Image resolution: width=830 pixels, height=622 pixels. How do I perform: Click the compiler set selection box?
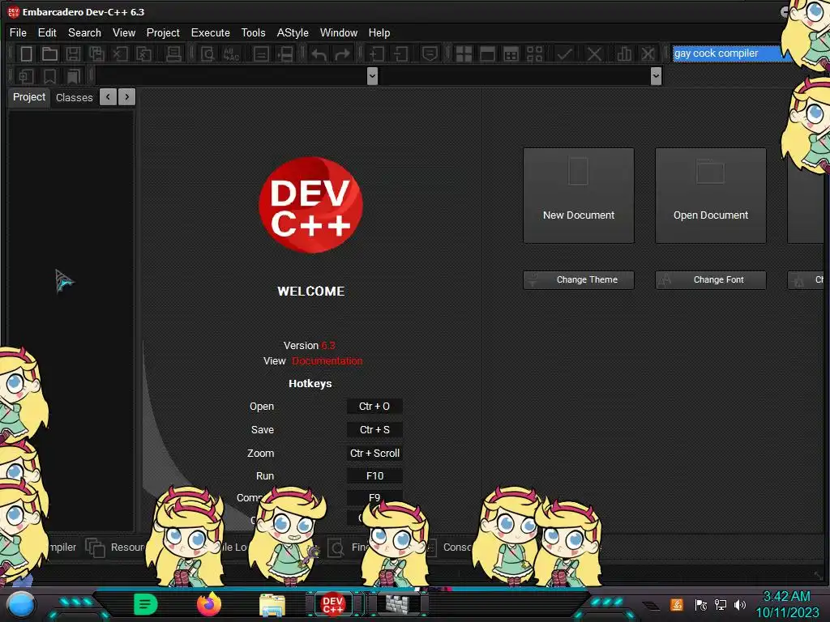click(732, 53)
